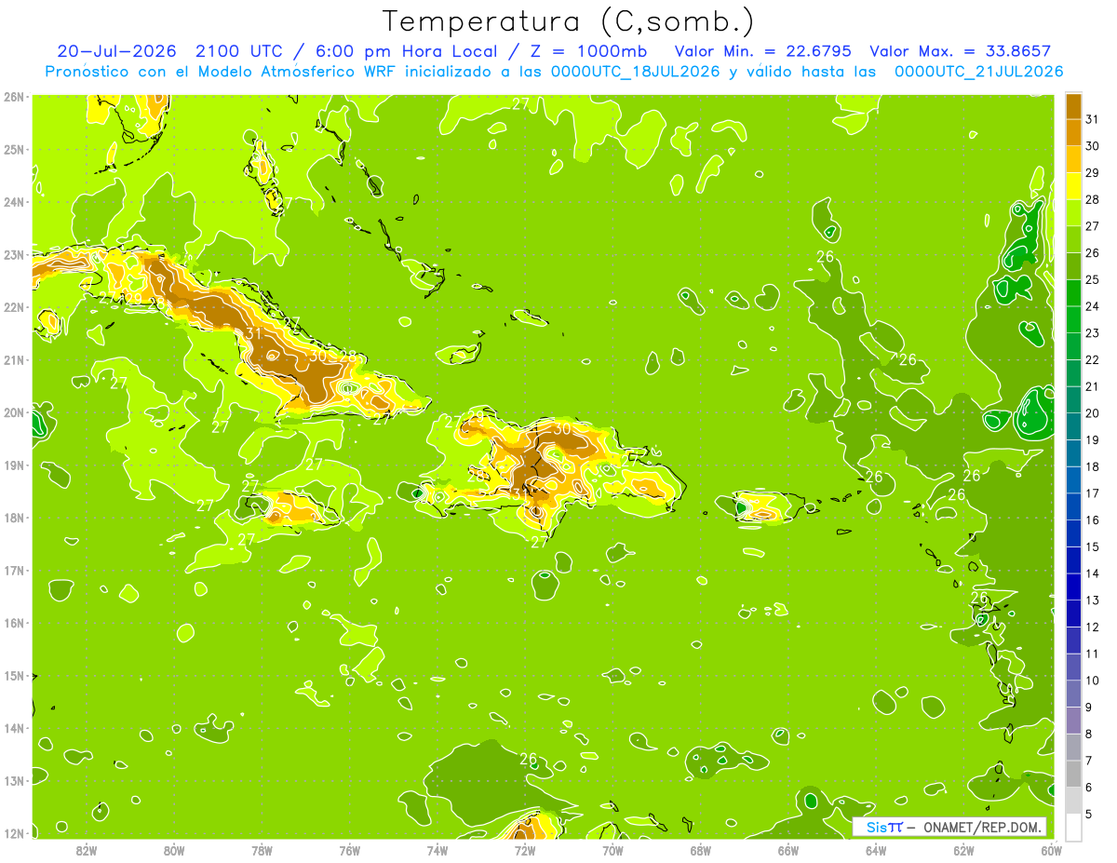
Task: Click the 64W longitude axis label
Action: [x=875, y=849]
